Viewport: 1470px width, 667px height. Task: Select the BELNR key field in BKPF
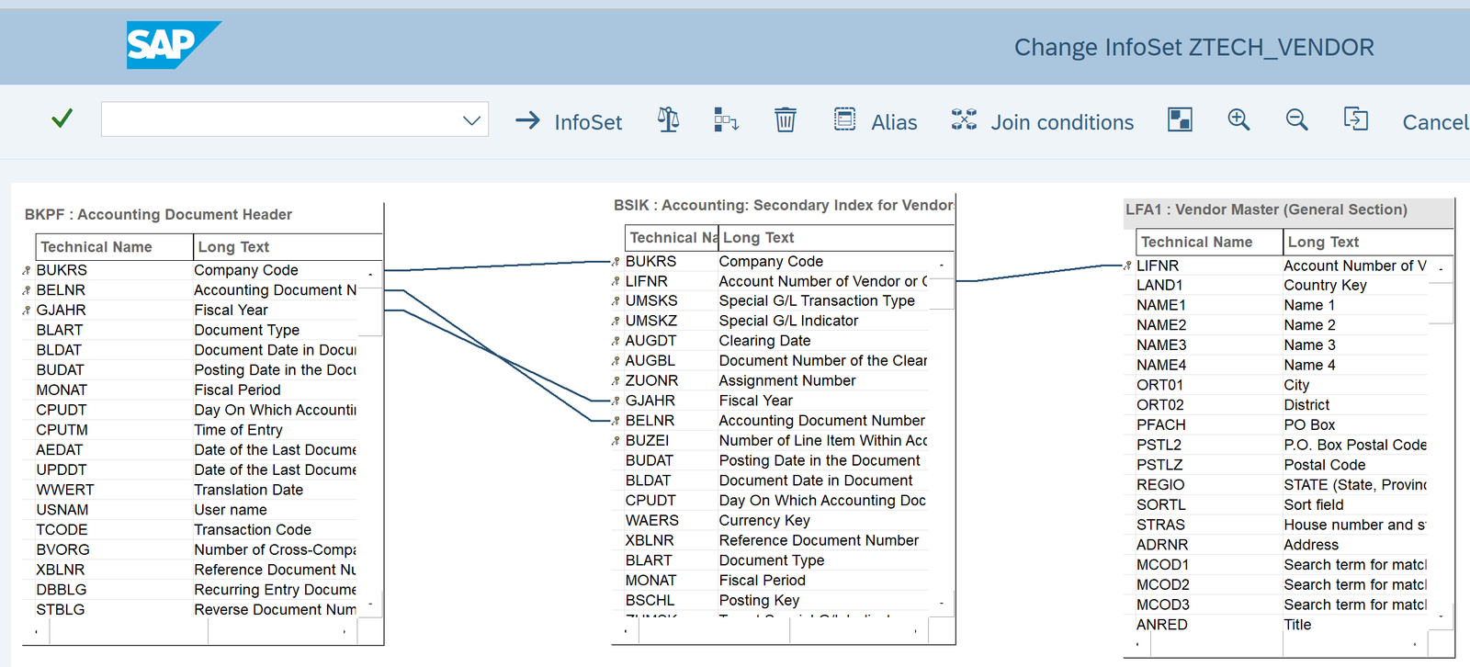[x=61, y=290]
